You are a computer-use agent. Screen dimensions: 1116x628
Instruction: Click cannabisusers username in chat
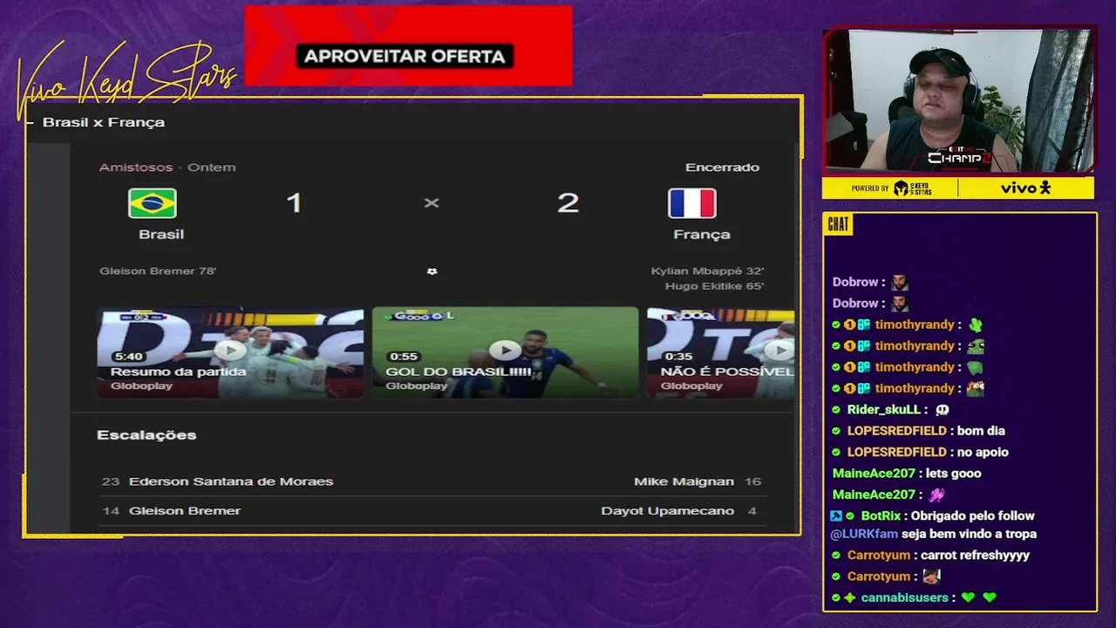[x=904, y=597]
